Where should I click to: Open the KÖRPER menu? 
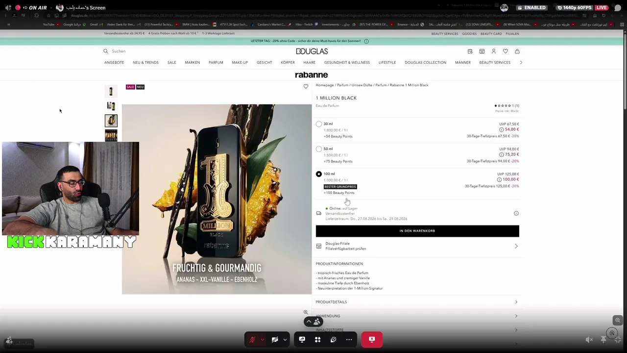[288, 63]
